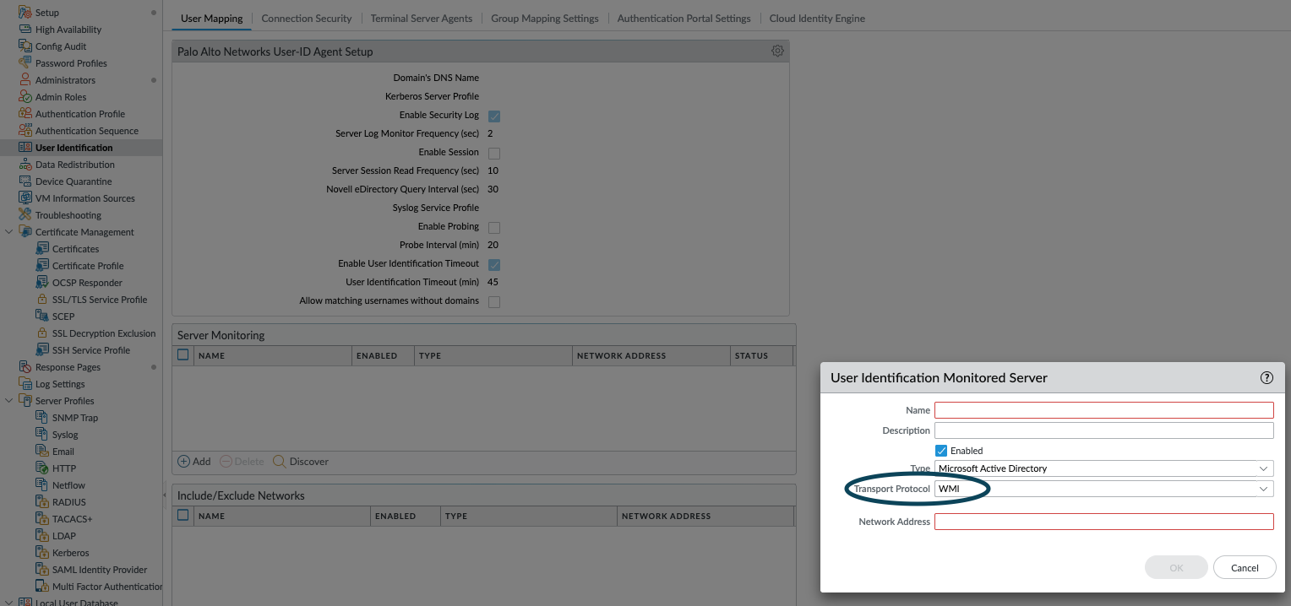Click the Setup icon in sidebar
Image resolution: width=1291 pixels, height=606 pixels.
click(x=25, y=13)
